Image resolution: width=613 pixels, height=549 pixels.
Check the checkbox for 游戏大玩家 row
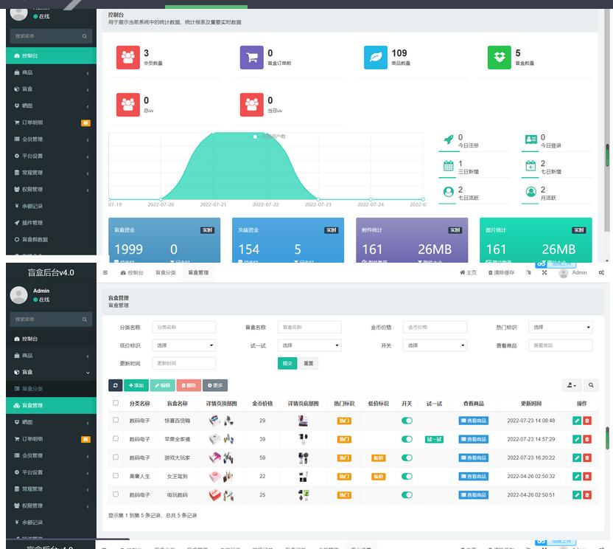115,457
